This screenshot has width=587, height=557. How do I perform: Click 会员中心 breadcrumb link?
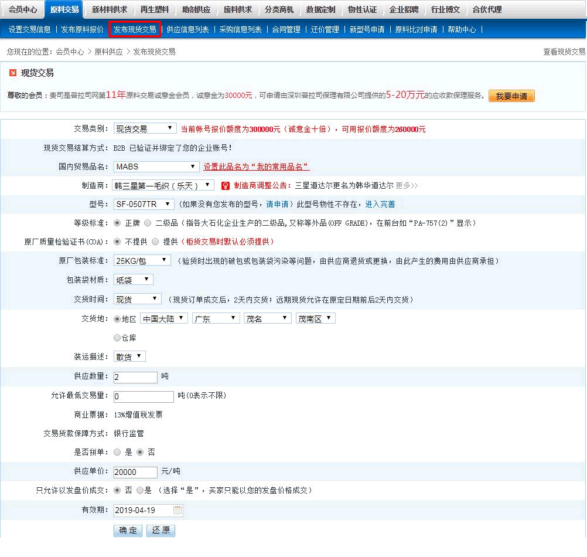[70, 52]
